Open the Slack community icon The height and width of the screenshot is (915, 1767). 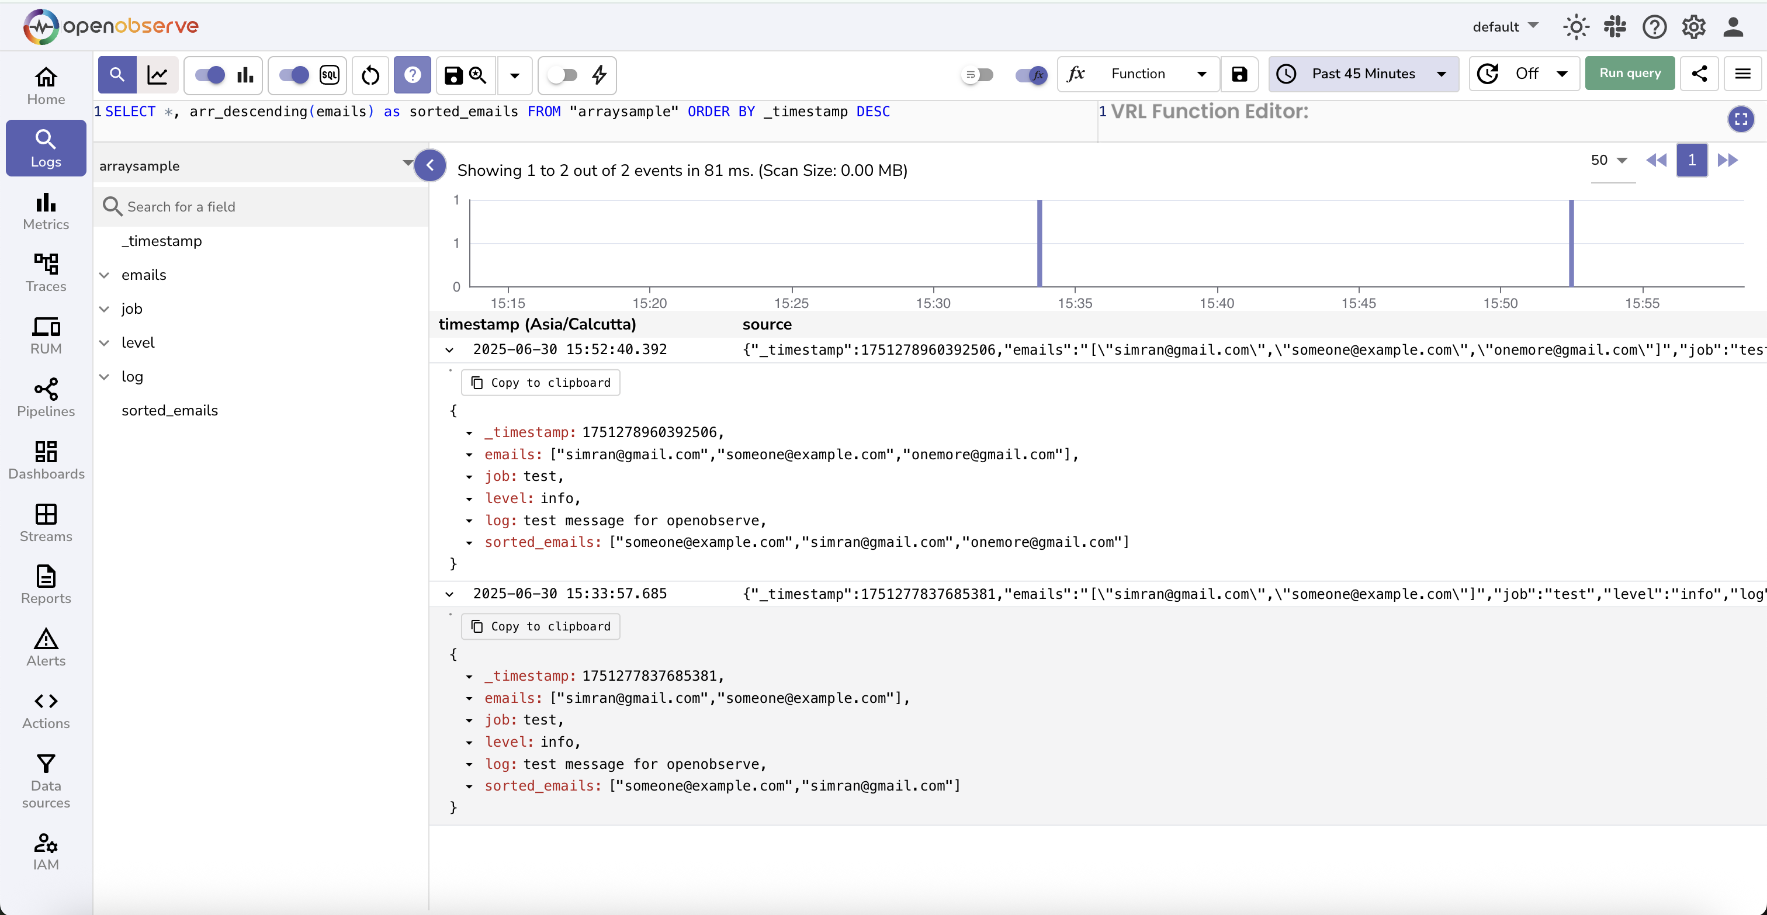(x=1614, y=27)
